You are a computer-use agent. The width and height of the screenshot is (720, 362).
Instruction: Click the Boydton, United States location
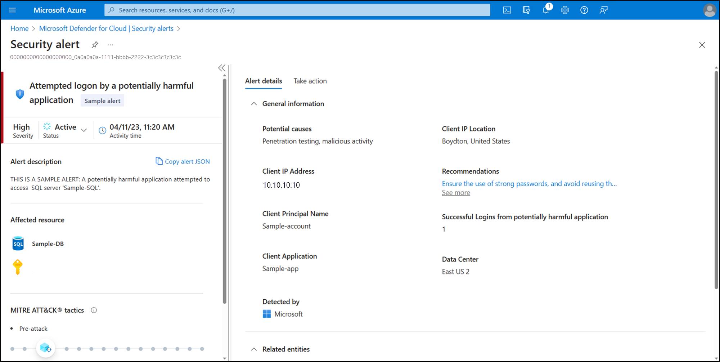tap(476, 141)
